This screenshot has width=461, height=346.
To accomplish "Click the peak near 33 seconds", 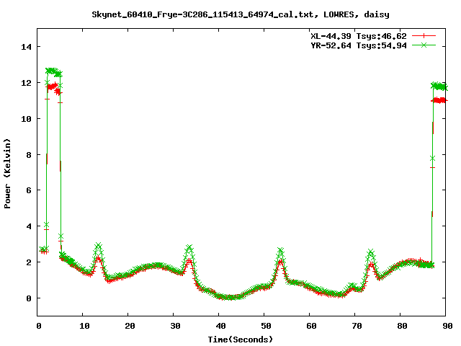I will coord(189,247).
